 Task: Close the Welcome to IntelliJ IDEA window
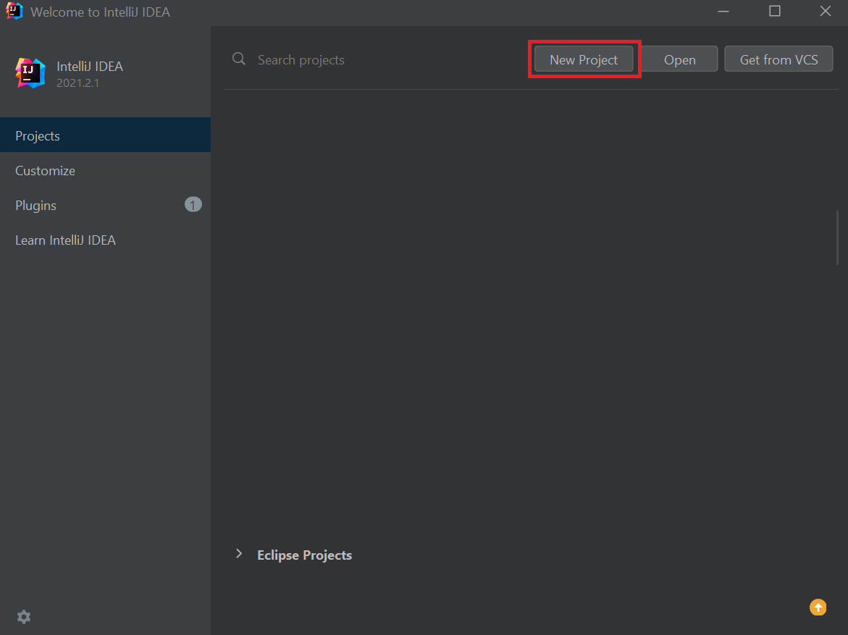826,12
